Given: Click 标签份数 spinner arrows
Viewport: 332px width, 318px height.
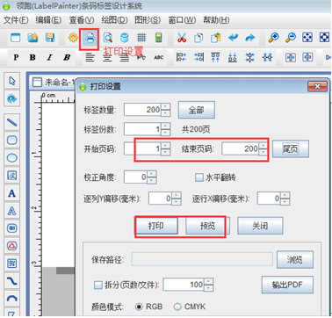Looking at the screenshot, I should tap(165, 129).
